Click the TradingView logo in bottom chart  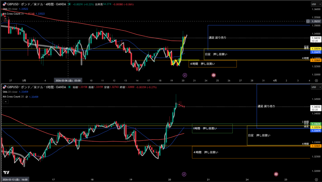6,173
